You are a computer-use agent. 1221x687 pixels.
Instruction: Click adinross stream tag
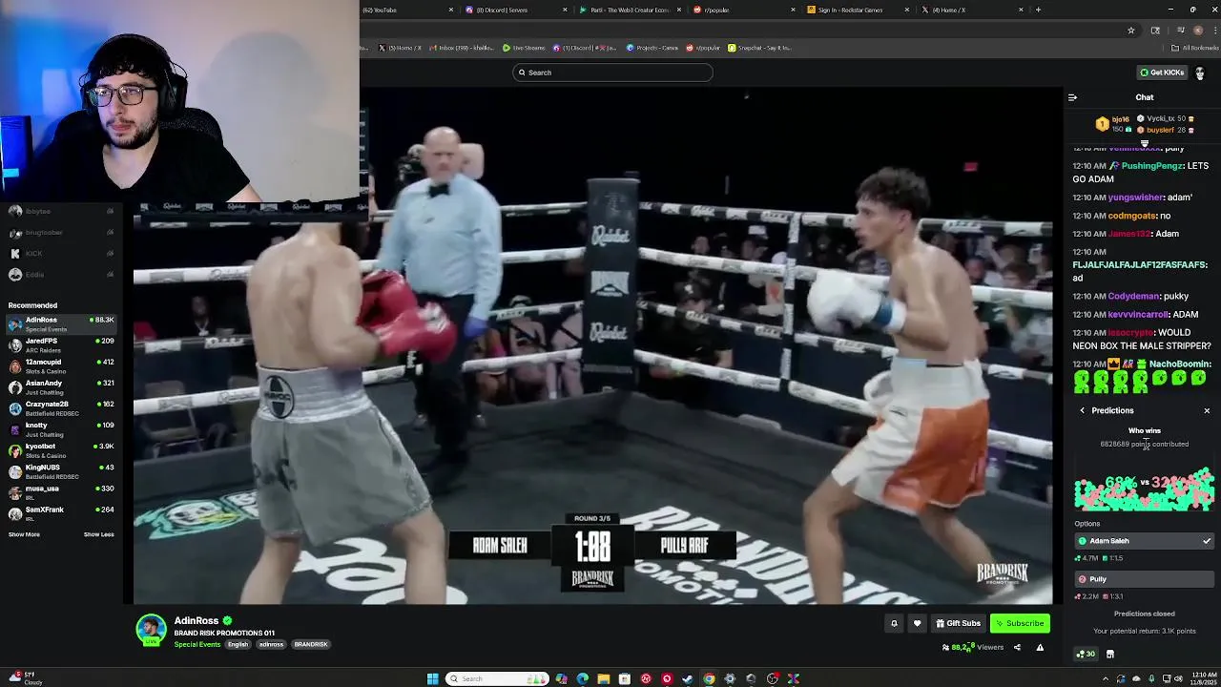point(271,644)
